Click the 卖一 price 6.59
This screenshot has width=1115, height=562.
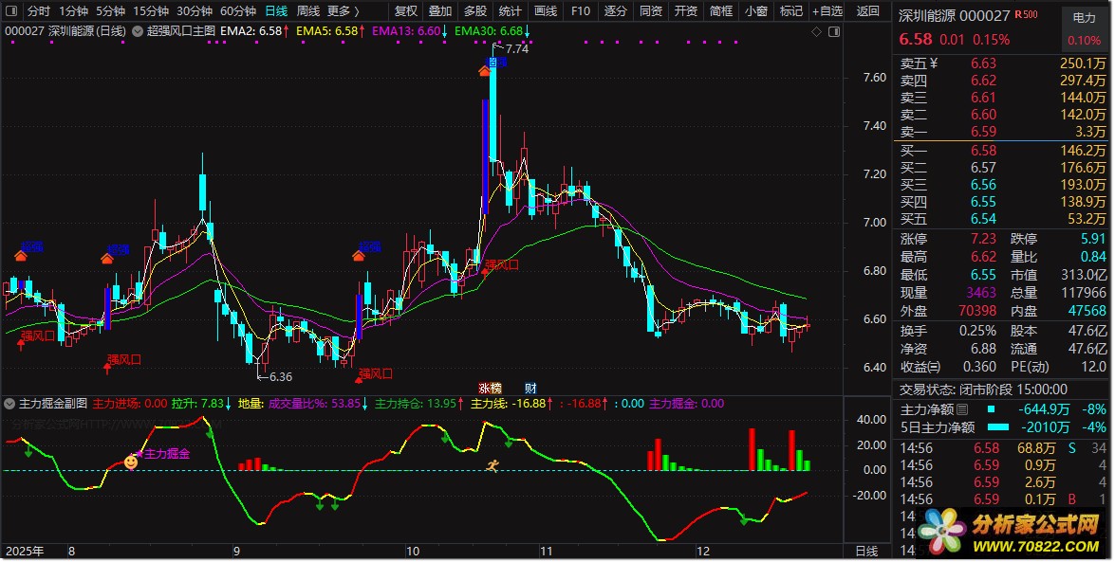click(983, 132)
